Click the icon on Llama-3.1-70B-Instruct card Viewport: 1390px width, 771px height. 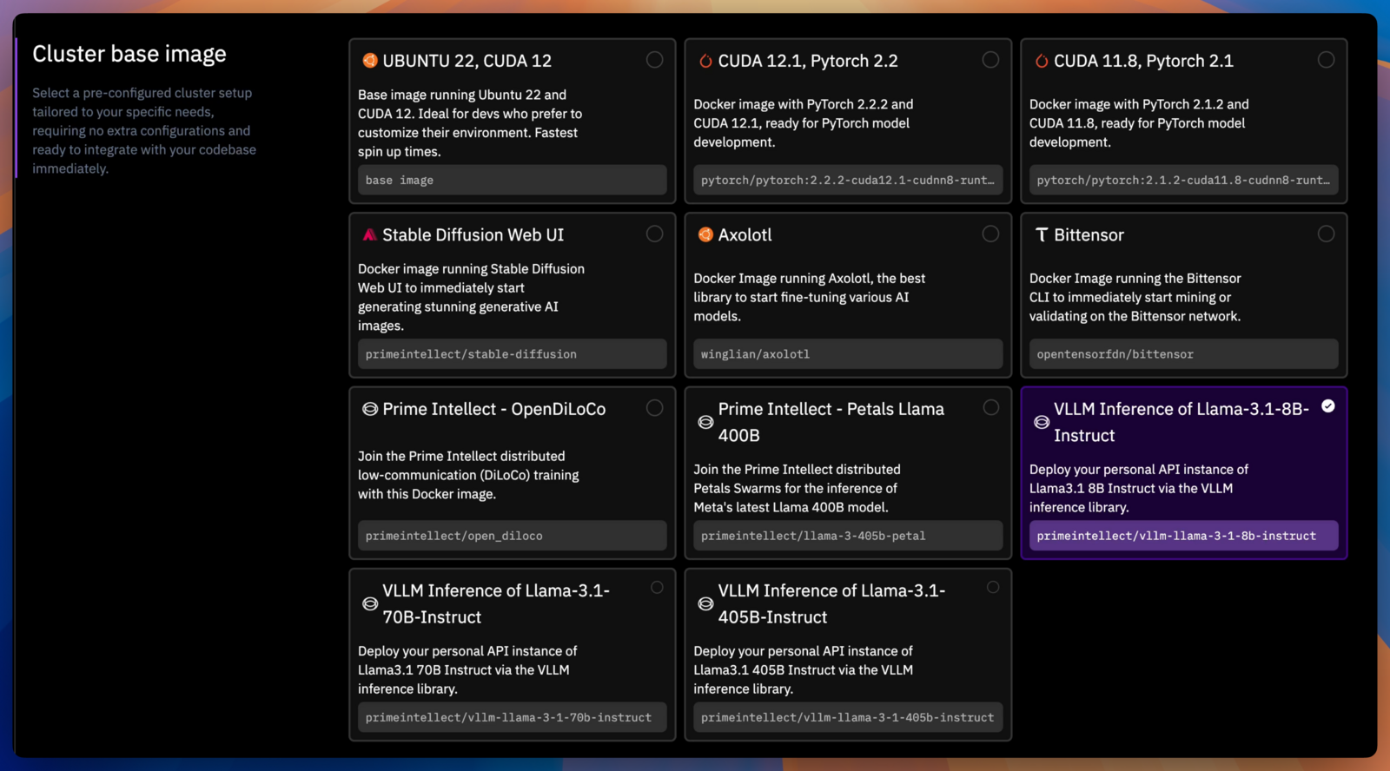[x=370, y=603]
